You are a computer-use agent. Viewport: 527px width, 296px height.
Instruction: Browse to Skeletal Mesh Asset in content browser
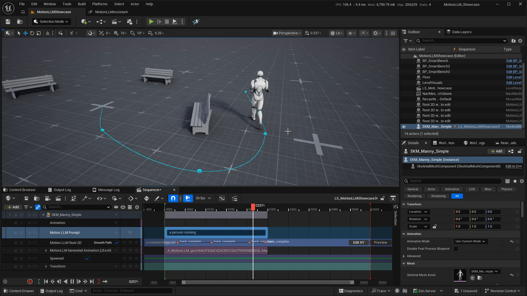(480, 278)
